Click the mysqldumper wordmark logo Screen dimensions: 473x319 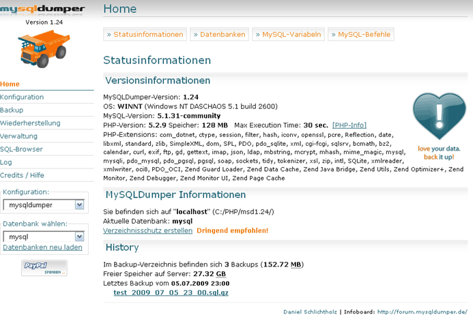42,9
